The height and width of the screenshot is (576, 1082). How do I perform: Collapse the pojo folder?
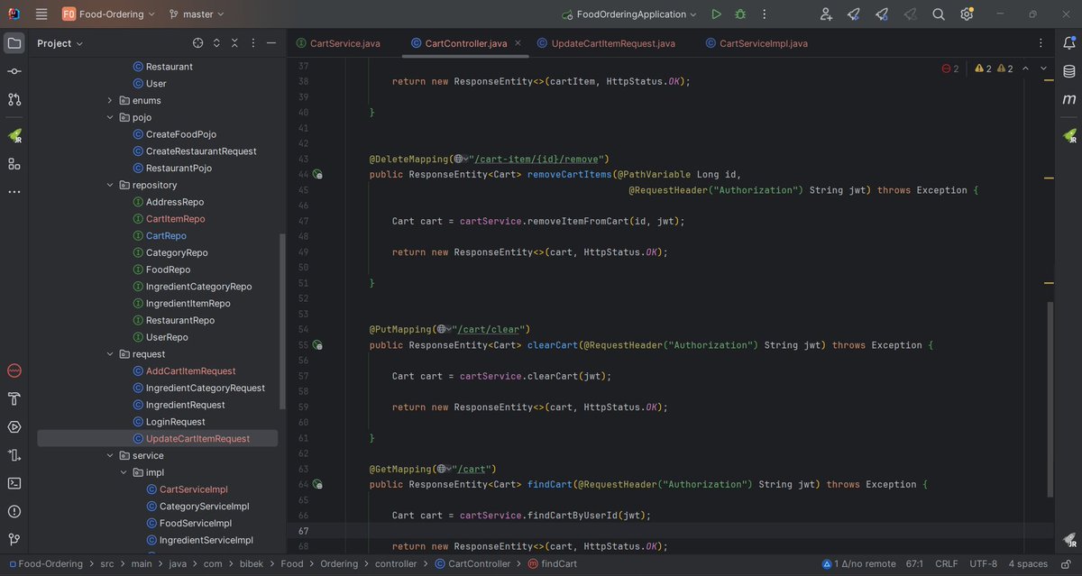click(110, 117)
